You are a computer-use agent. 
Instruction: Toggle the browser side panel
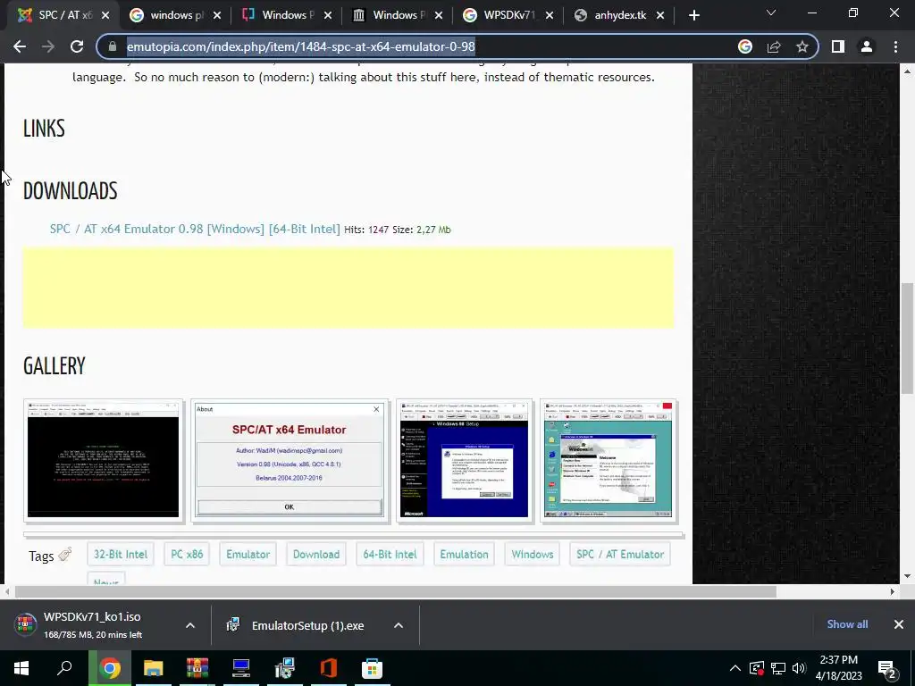(838, 46)
